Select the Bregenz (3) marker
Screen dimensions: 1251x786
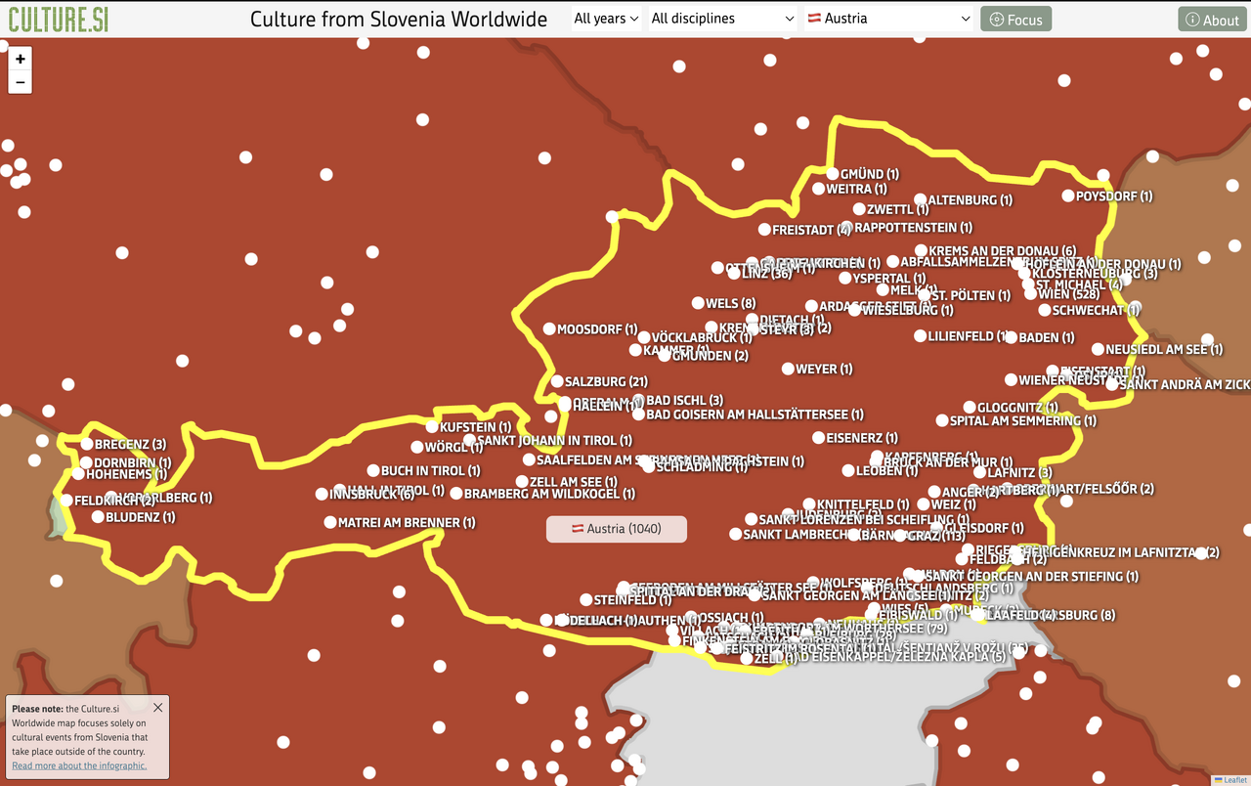[x=86, y=444]
